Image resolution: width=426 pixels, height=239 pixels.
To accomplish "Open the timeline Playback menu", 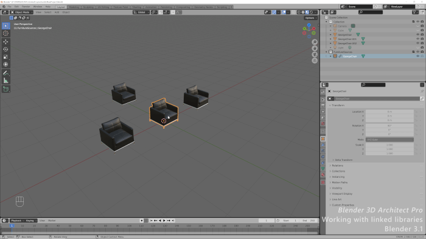I will pyautogui.click(x=17, y=221).
